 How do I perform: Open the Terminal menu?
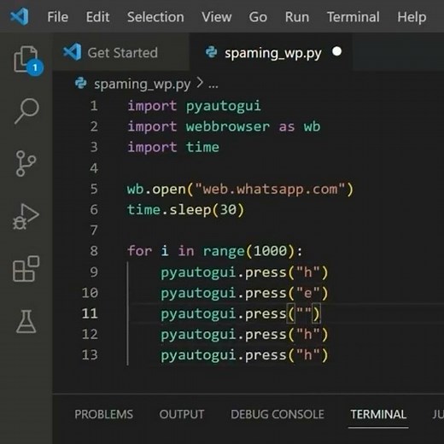coord(353,17)
